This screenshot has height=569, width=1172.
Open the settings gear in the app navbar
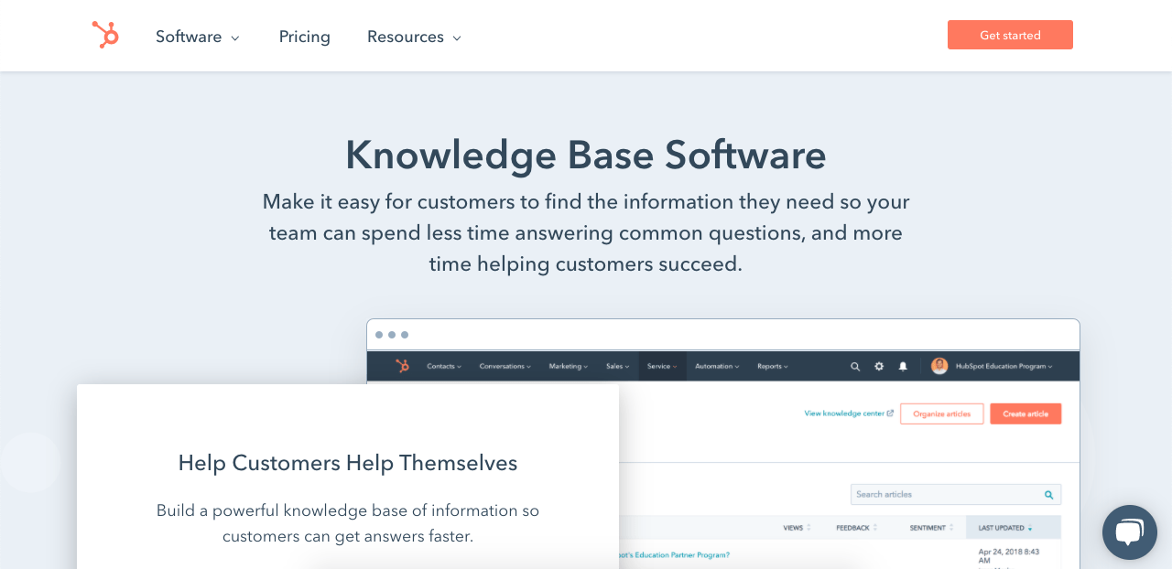[x=879, y=366]
